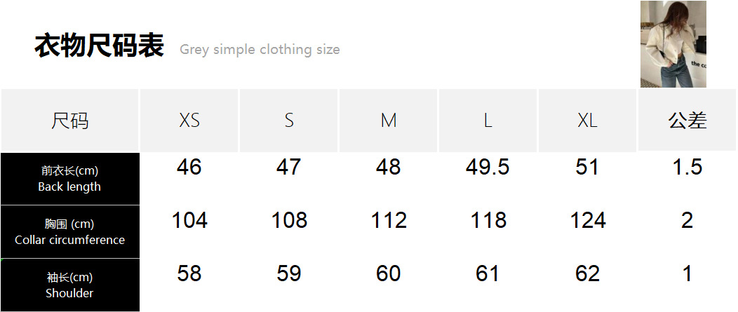738x312 pixels.
Task: Click the 1.5 tolerance value
Action: [687, 168]
